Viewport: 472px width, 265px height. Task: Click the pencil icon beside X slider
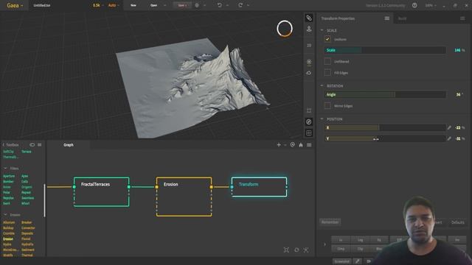[449, 127]
